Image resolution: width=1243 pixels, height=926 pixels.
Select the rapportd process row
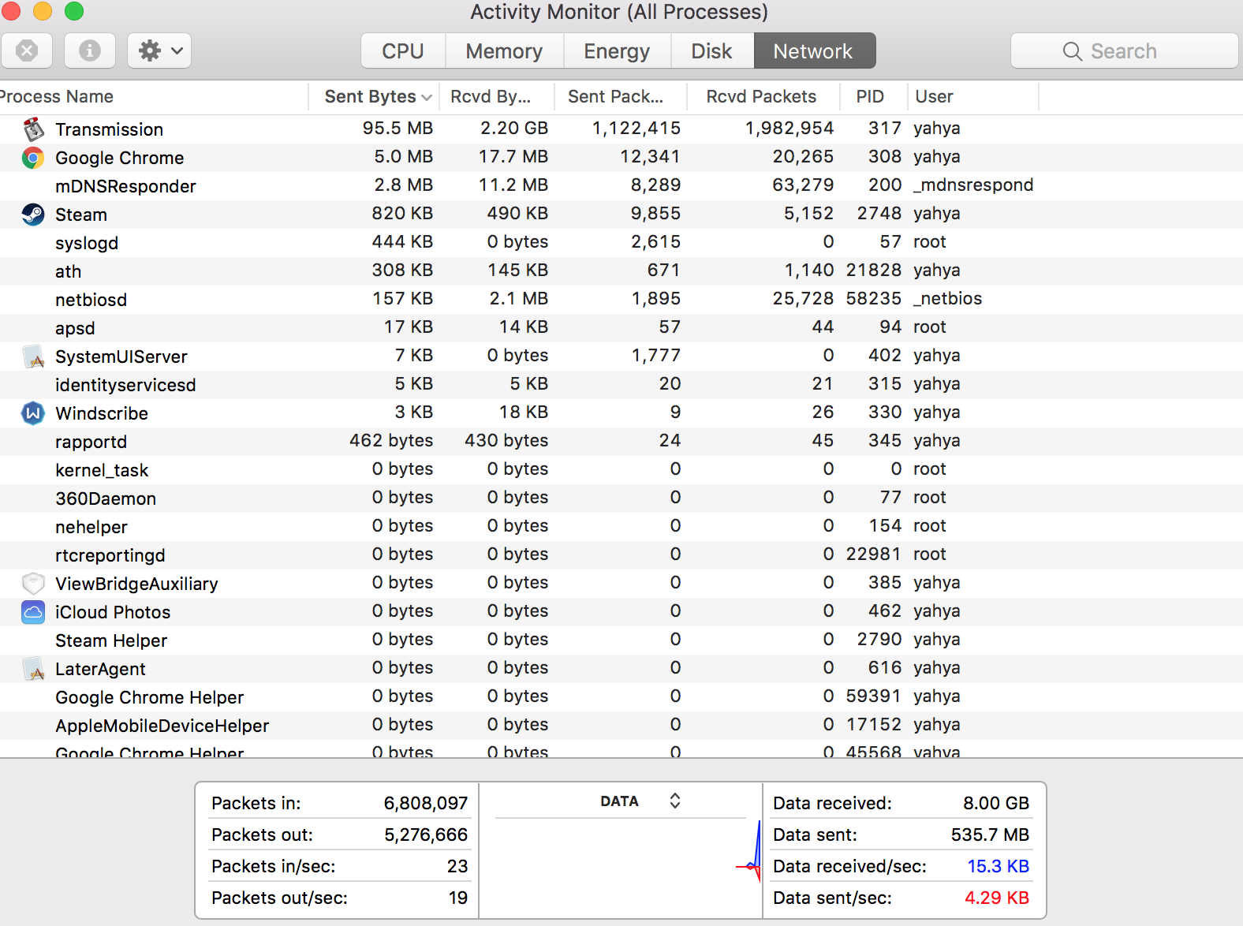coord(621,442)
